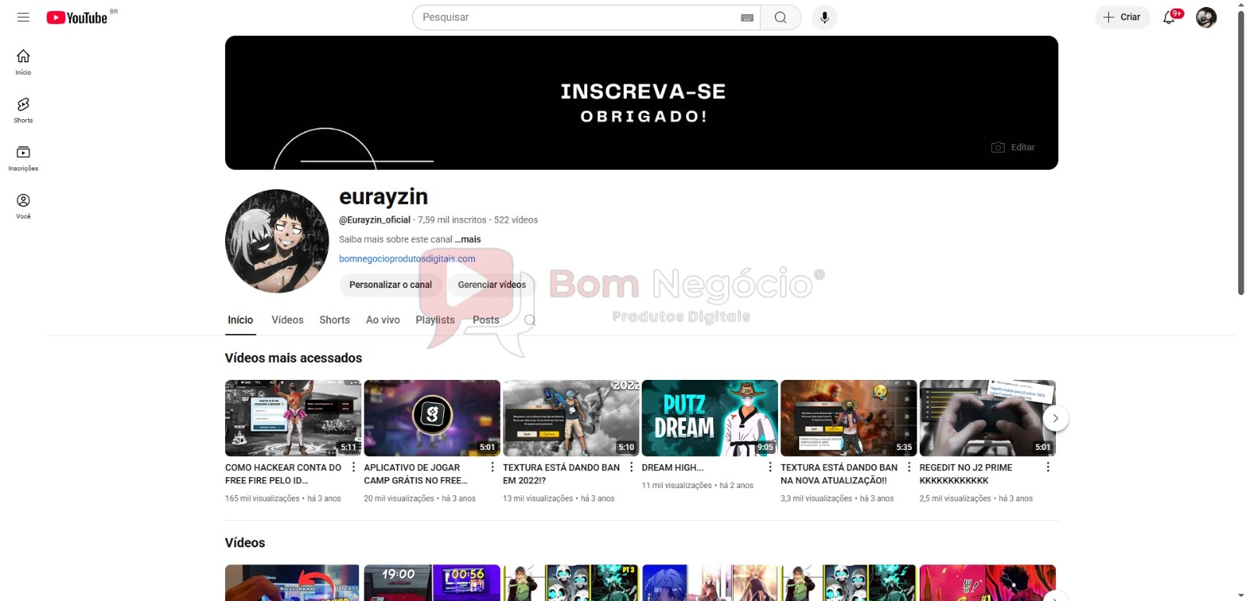Play the REGEDIT controller hands thumbnail
The image size is (1246, 601).
coord(987,418)
